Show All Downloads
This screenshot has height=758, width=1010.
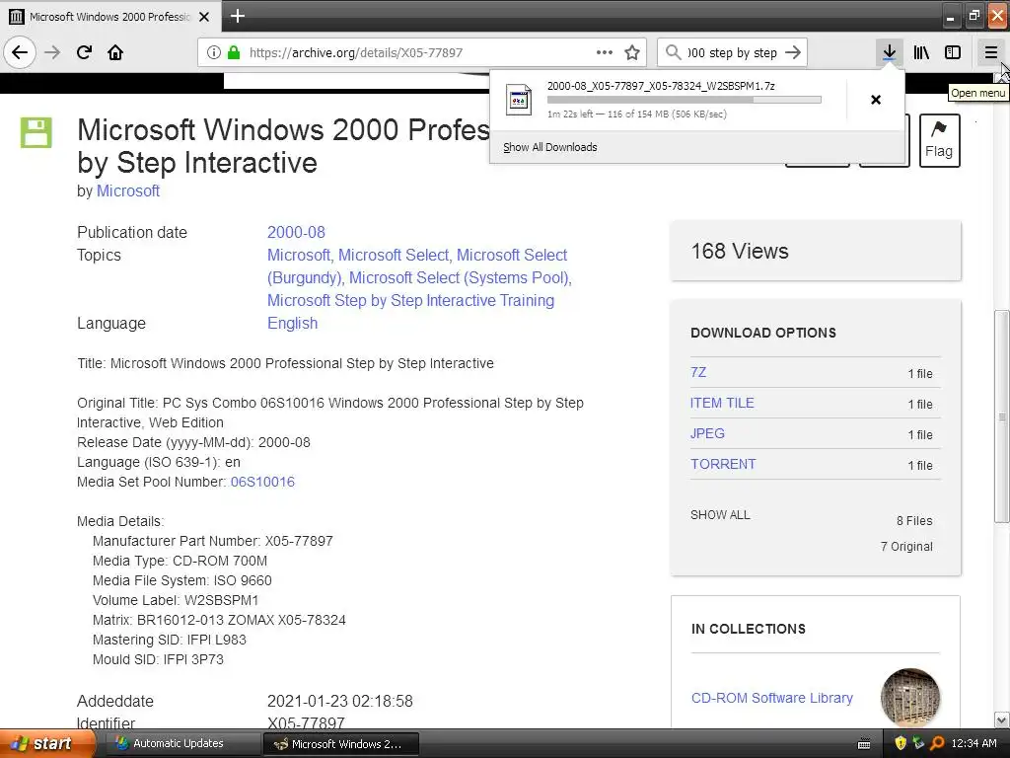[550, 147]
